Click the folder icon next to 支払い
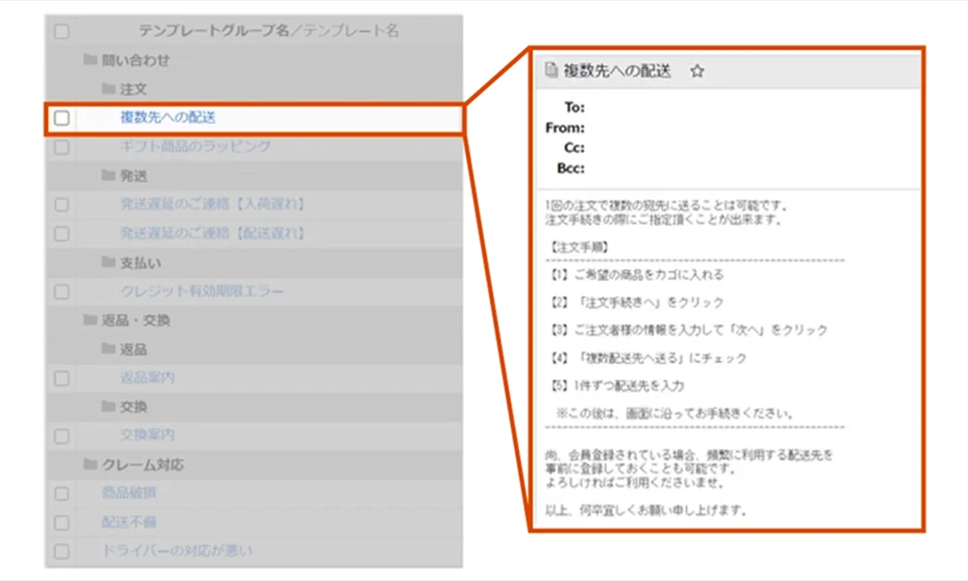The image size is (968, 581). point(108,261)
